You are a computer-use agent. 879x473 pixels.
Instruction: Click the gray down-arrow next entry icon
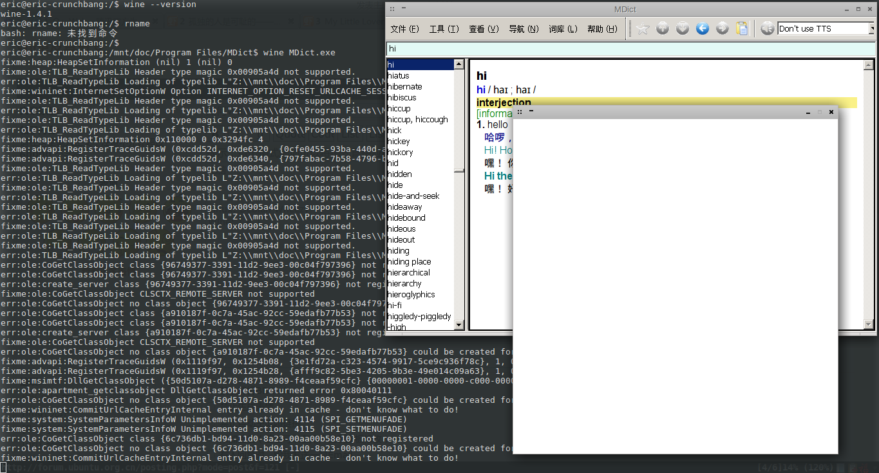pos(683,28)
